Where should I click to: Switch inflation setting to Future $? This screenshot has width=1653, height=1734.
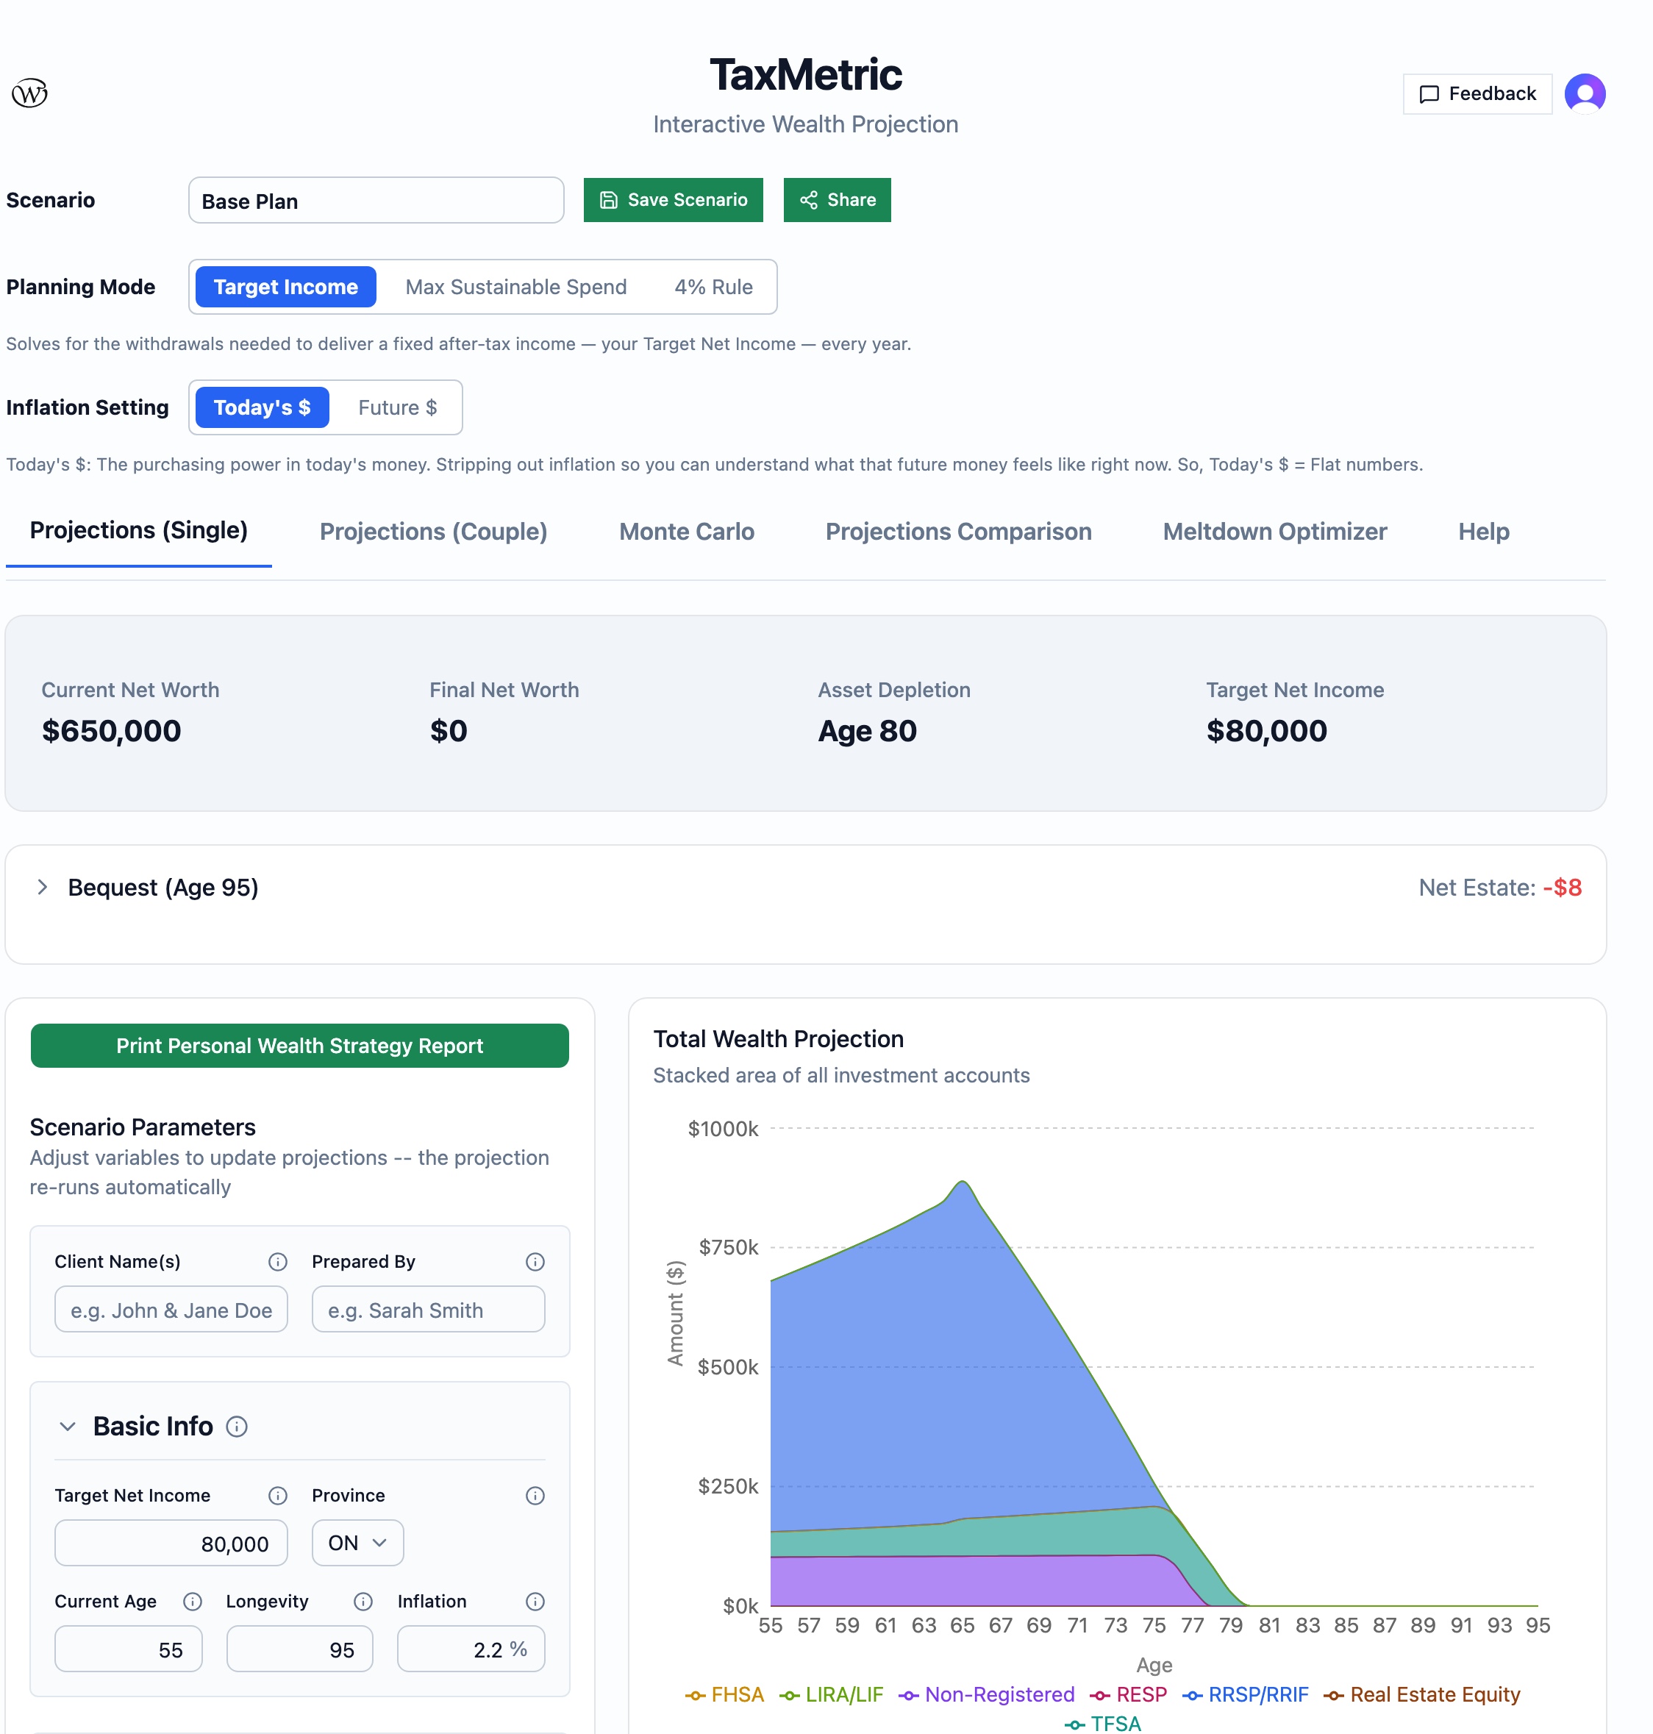[x=397, y=407]
